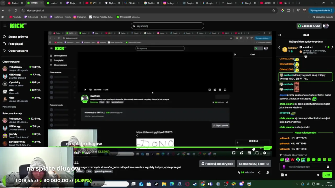
Task: Open Vysotzky Slots & Casino channel
Action: pos(22,84)
